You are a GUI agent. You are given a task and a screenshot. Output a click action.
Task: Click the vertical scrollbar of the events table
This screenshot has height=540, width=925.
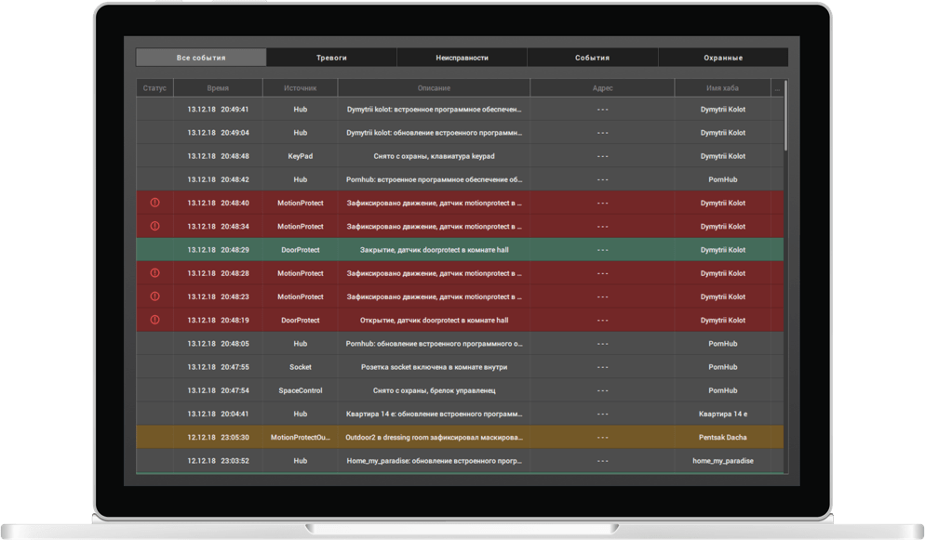tap(786, 116)
